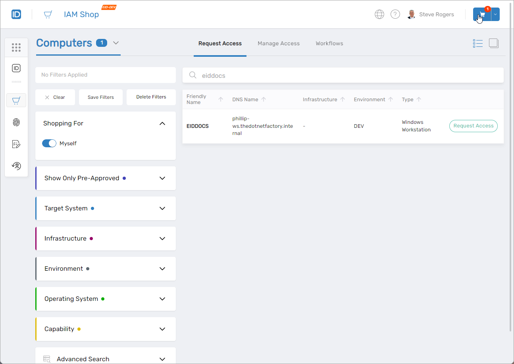514x364 pixels.
Task: Open the shopping cart button
Action: (482, 15)
